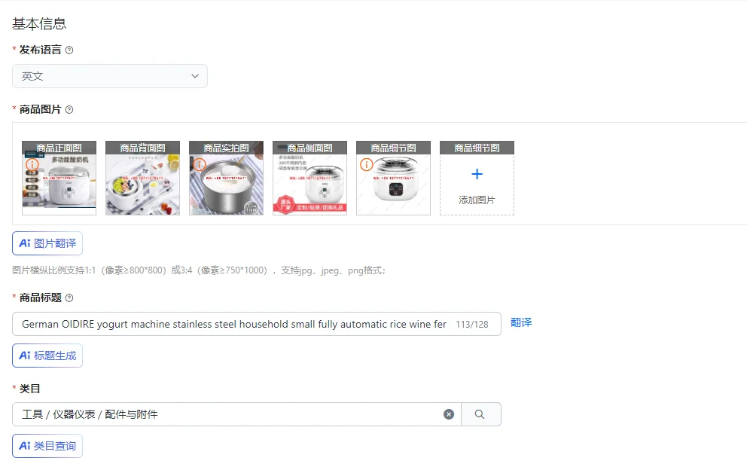Click the 添加图片 text in the empty slot
Screen dimensions: 747x467
pos(477,200)
